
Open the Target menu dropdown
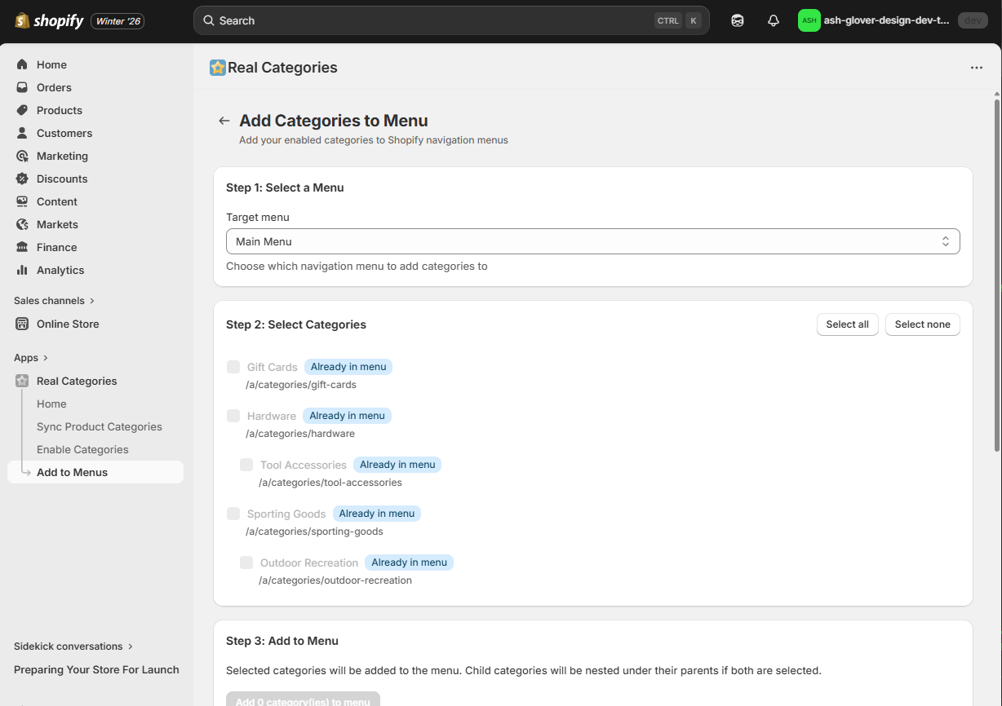593,241
